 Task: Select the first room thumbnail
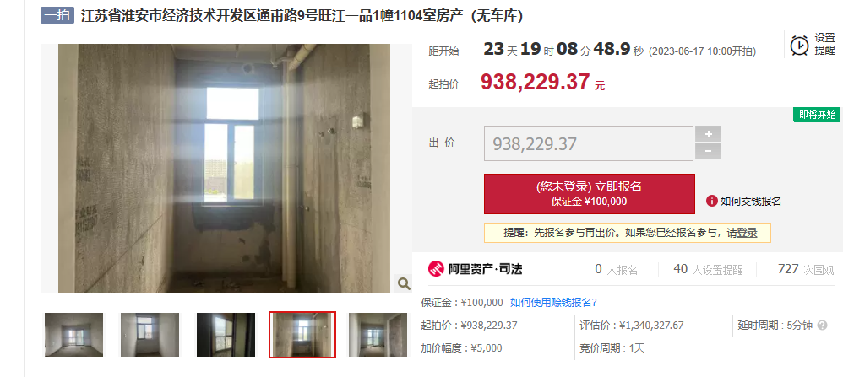coord(74,335)
